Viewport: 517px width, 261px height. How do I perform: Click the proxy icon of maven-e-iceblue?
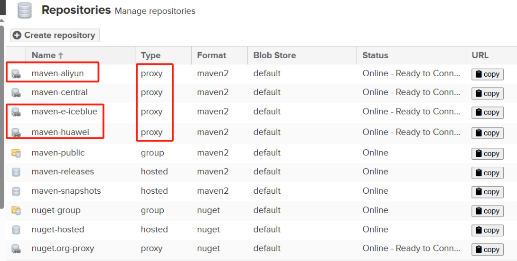[16, 112]
